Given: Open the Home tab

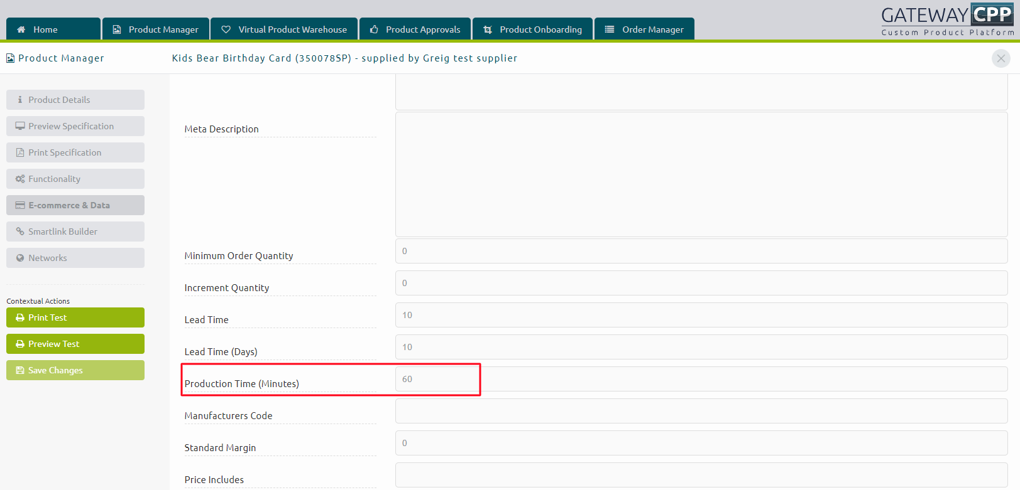Looking at the screenshot, I should (x=53, y=29).
